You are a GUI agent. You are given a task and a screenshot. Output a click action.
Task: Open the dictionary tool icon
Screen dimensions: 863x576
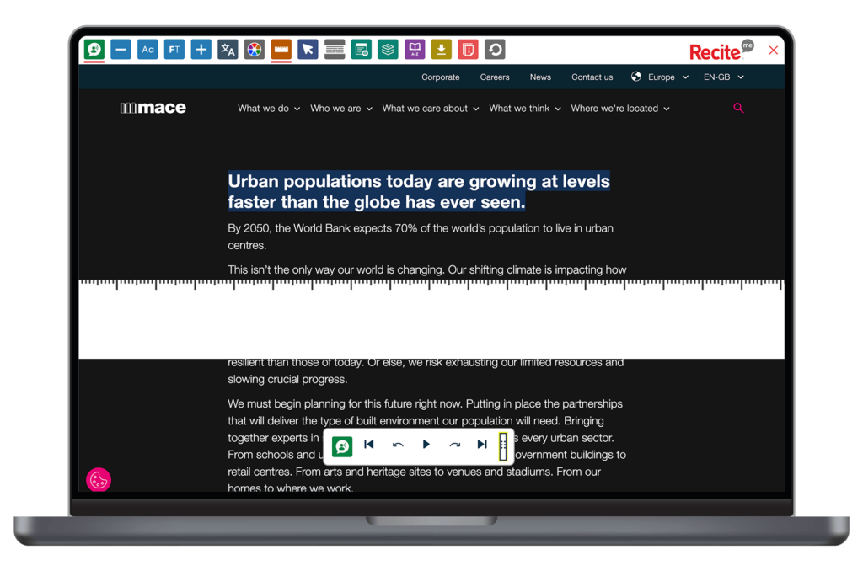click(x=415, y=49)
